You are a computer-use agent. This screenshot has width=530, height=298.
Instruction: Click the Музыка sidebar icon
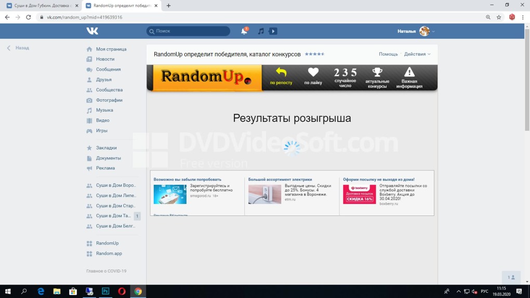pyautogui.click(x=89, y=111)
